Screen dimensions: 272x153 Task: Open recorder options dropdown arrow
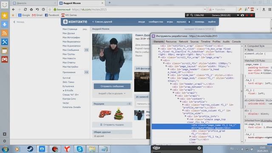tap(238, 15)
